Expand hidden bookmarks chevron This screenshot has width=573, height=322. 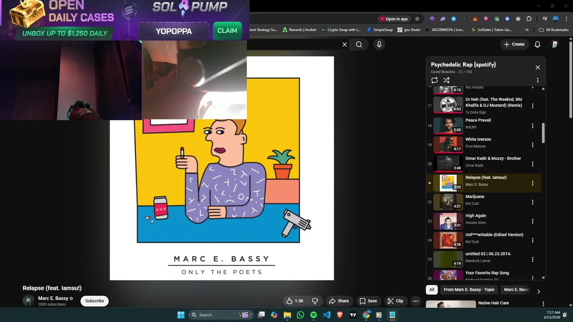(x=527, y=30)
